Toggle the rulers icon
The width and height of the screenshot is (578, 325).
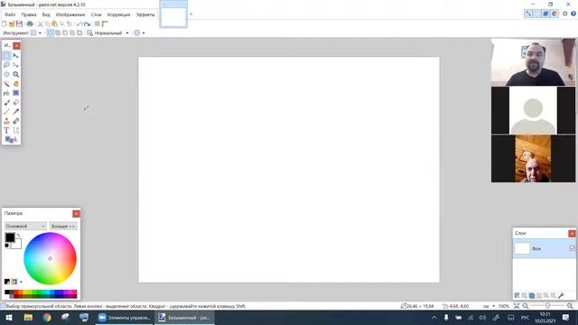point(105,24)
